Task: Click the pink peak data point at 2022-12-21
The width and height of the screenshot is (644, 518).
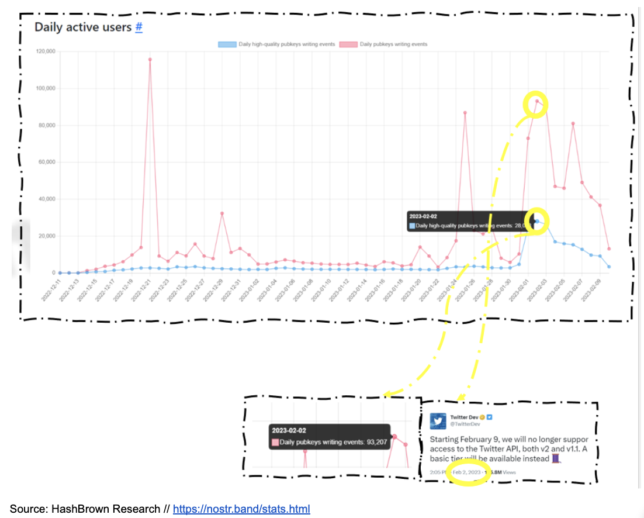Action: point(150,59)
